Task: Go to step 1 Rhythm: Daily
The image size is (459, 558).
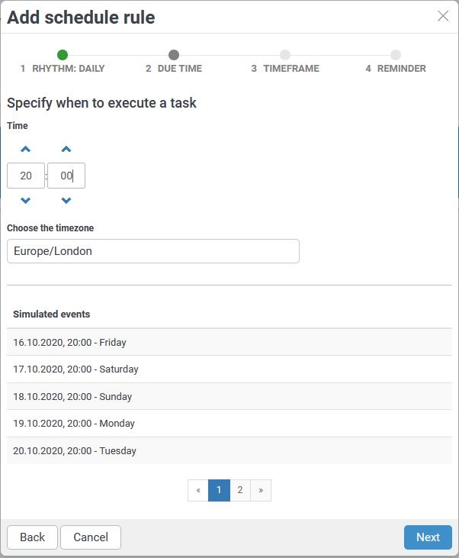Action: coord(63,61)
